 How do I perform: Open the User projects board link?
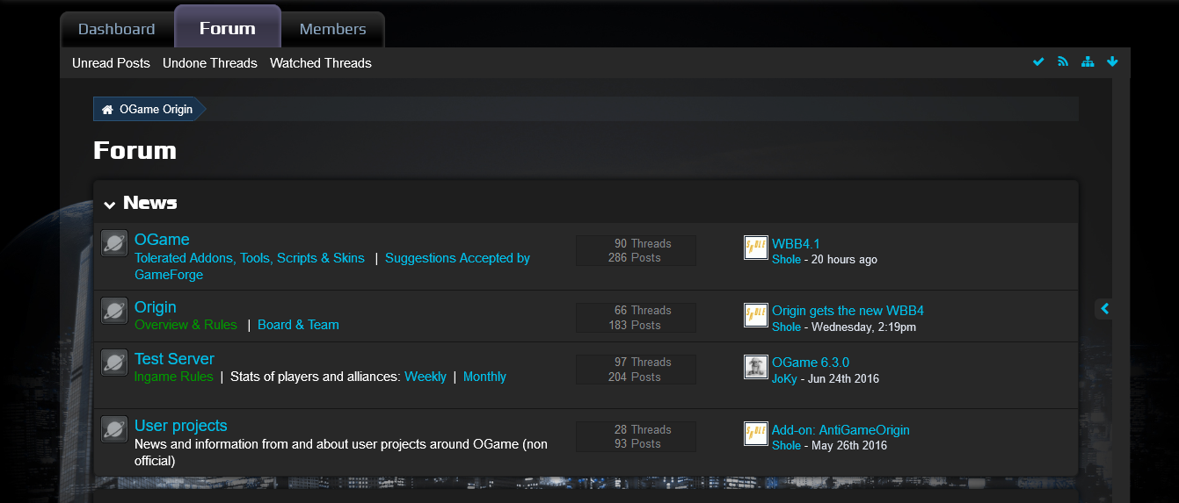pyautogui.click(x=181, y=426)
